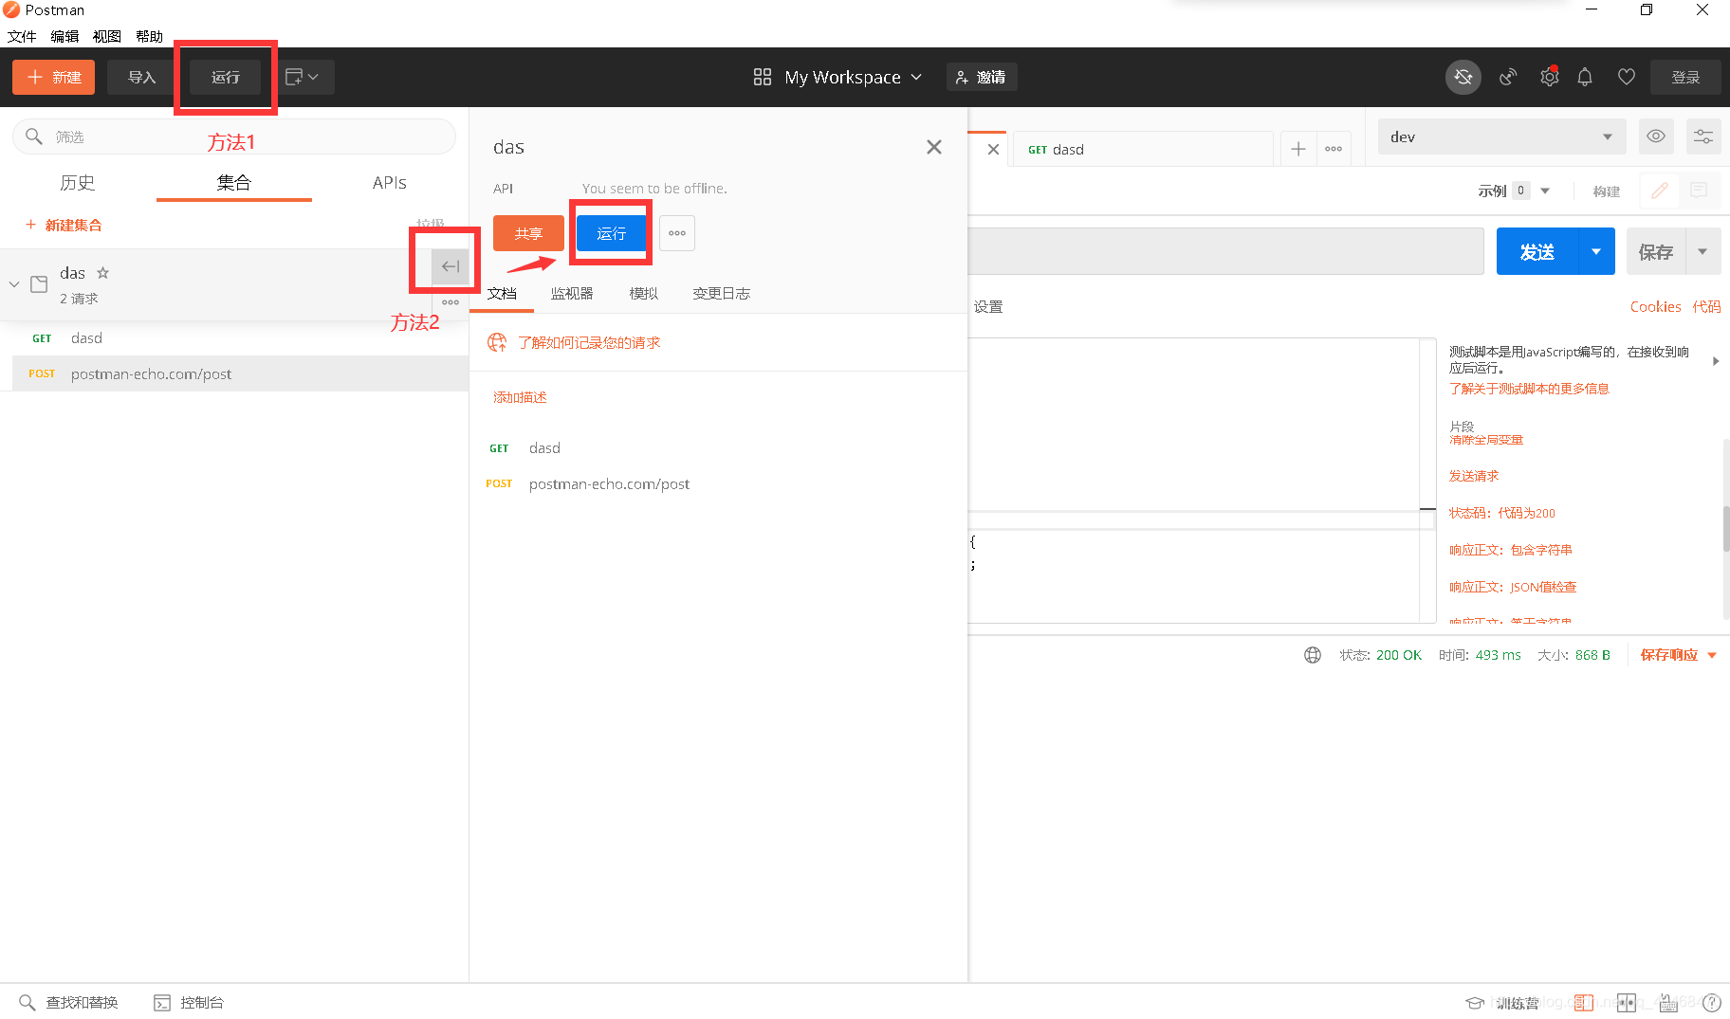Star the das collection
Image resolution: width=1730 pixels, height=1019 pixels.
(103, 273)
